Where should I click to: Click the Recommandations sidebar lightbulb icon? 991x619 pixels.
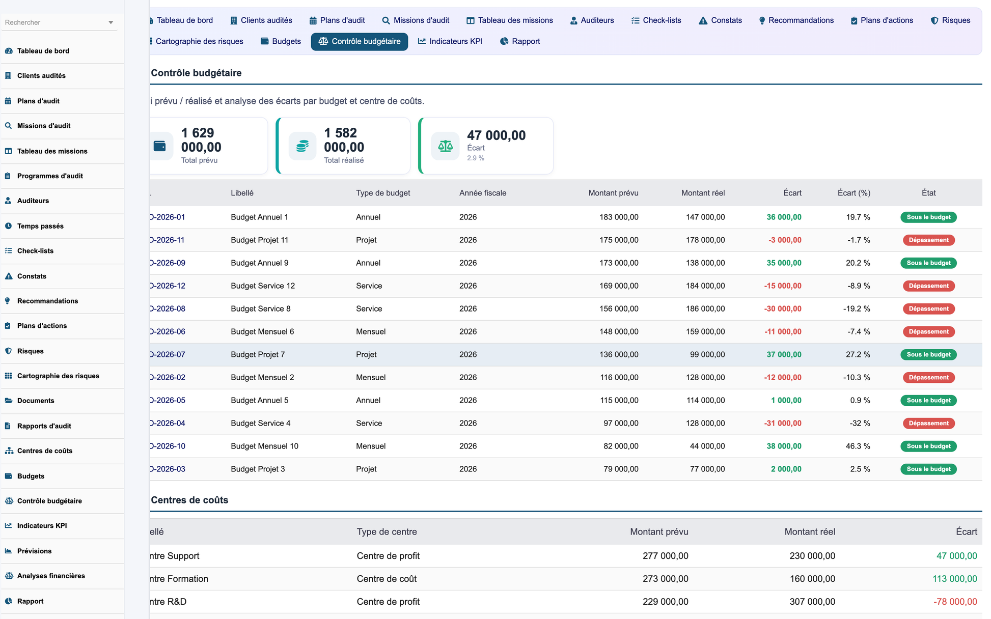pos(8,301)
